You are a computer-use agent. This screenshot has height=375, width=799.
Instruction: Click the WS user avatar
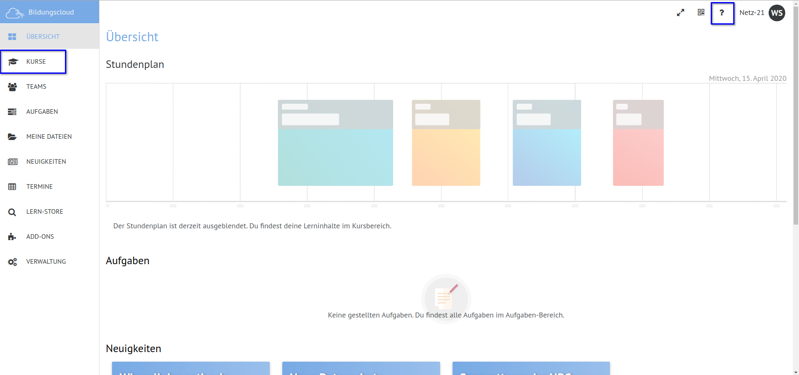pos(777,13)
